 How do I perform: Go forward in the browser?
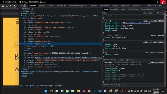coord(7,6)
